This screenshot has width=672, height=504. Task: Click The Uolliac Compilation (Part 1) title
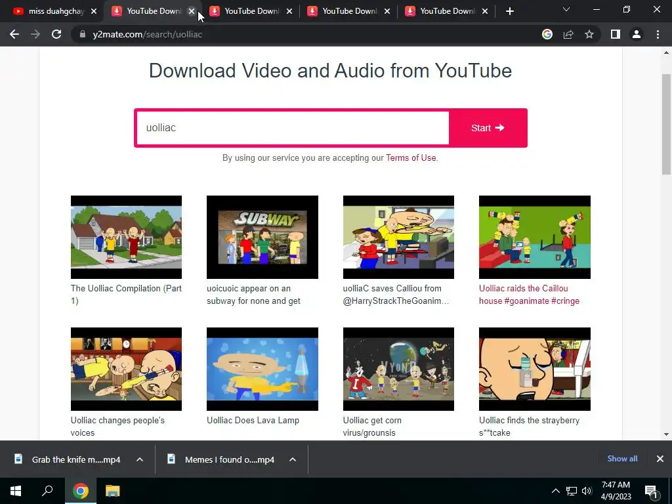coord(126,295)
